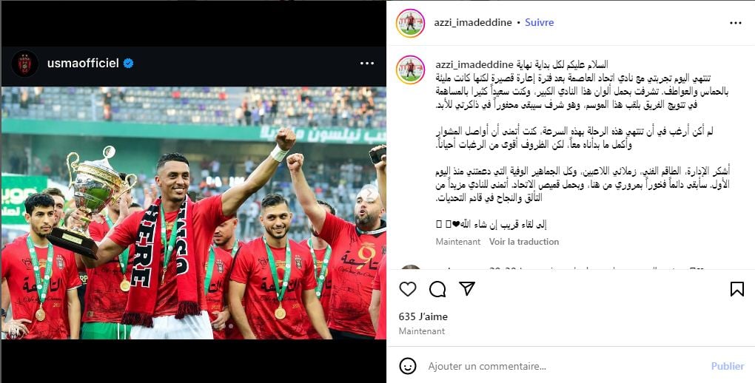Open azzi_imadeddine profile from header username
This screenshot has width=755, height=383.
coord(474,23)
